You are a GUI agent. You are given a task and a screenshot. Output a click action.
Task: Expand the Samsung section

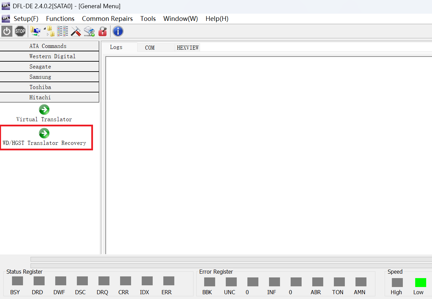[49, 77]
